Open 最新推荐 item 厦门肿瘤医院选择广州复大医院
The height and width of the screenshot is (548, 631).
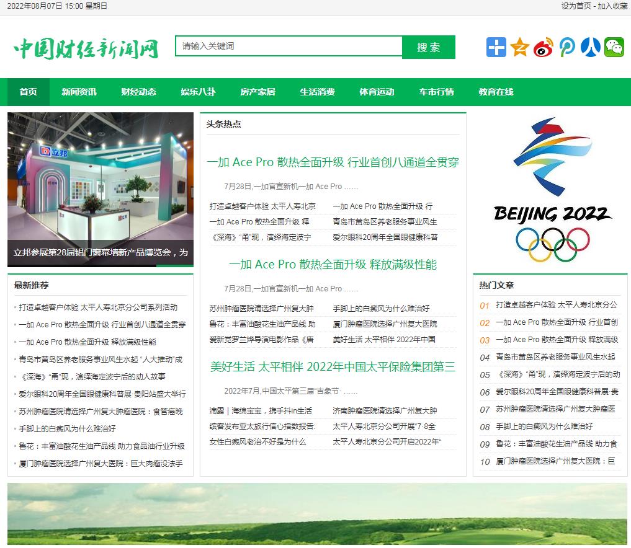coord(101,463)
